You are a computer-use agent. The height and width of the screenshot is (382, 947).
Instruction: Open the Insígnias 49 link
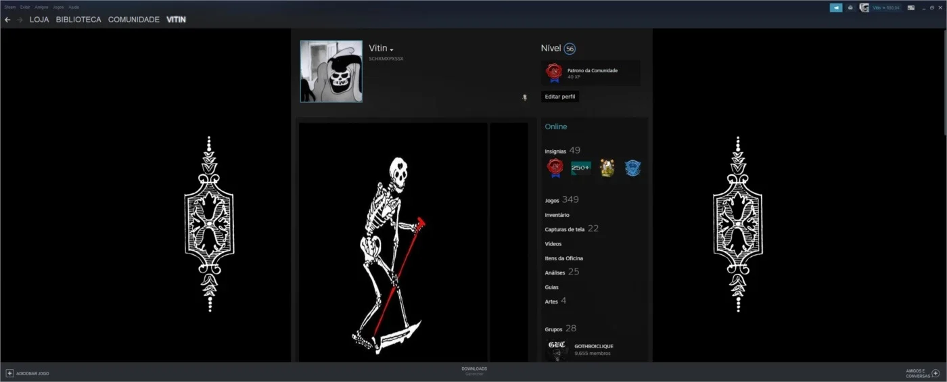point(562,151)
